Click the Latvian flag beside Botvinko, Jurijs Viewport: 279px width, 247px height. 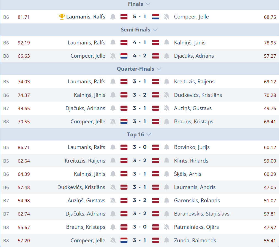(155, 147)
